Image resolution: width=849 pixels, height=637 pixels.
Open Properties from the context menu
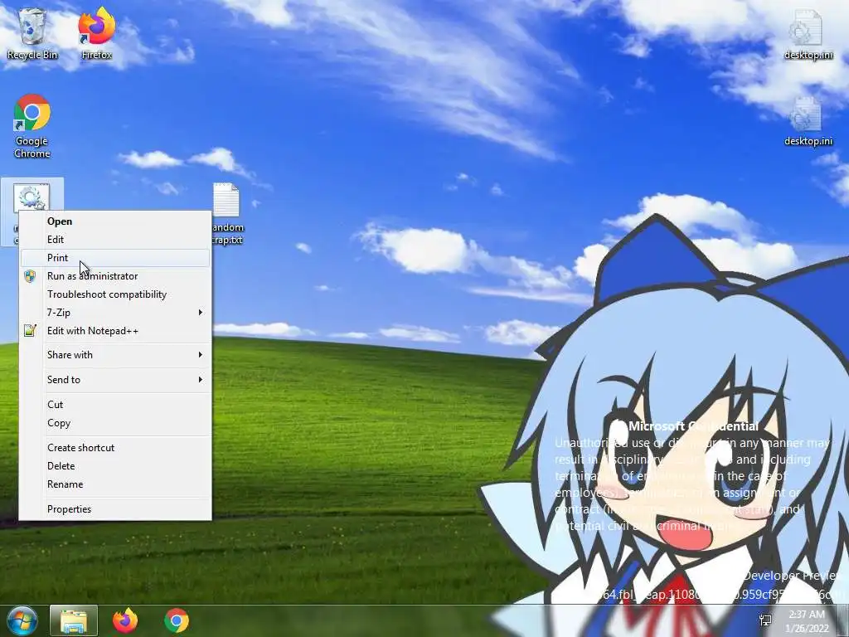(x=114, y=509)
